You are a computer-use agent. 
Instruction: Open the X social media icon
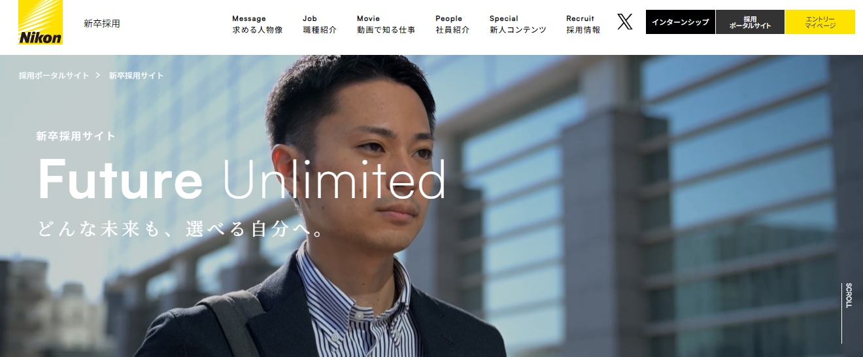pyautogui.click(x=625, y=22)
